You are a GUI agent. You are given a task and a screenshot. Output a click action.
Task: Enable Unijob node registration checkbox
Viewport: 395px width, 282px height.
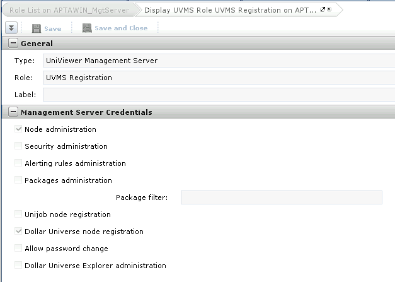18,214
